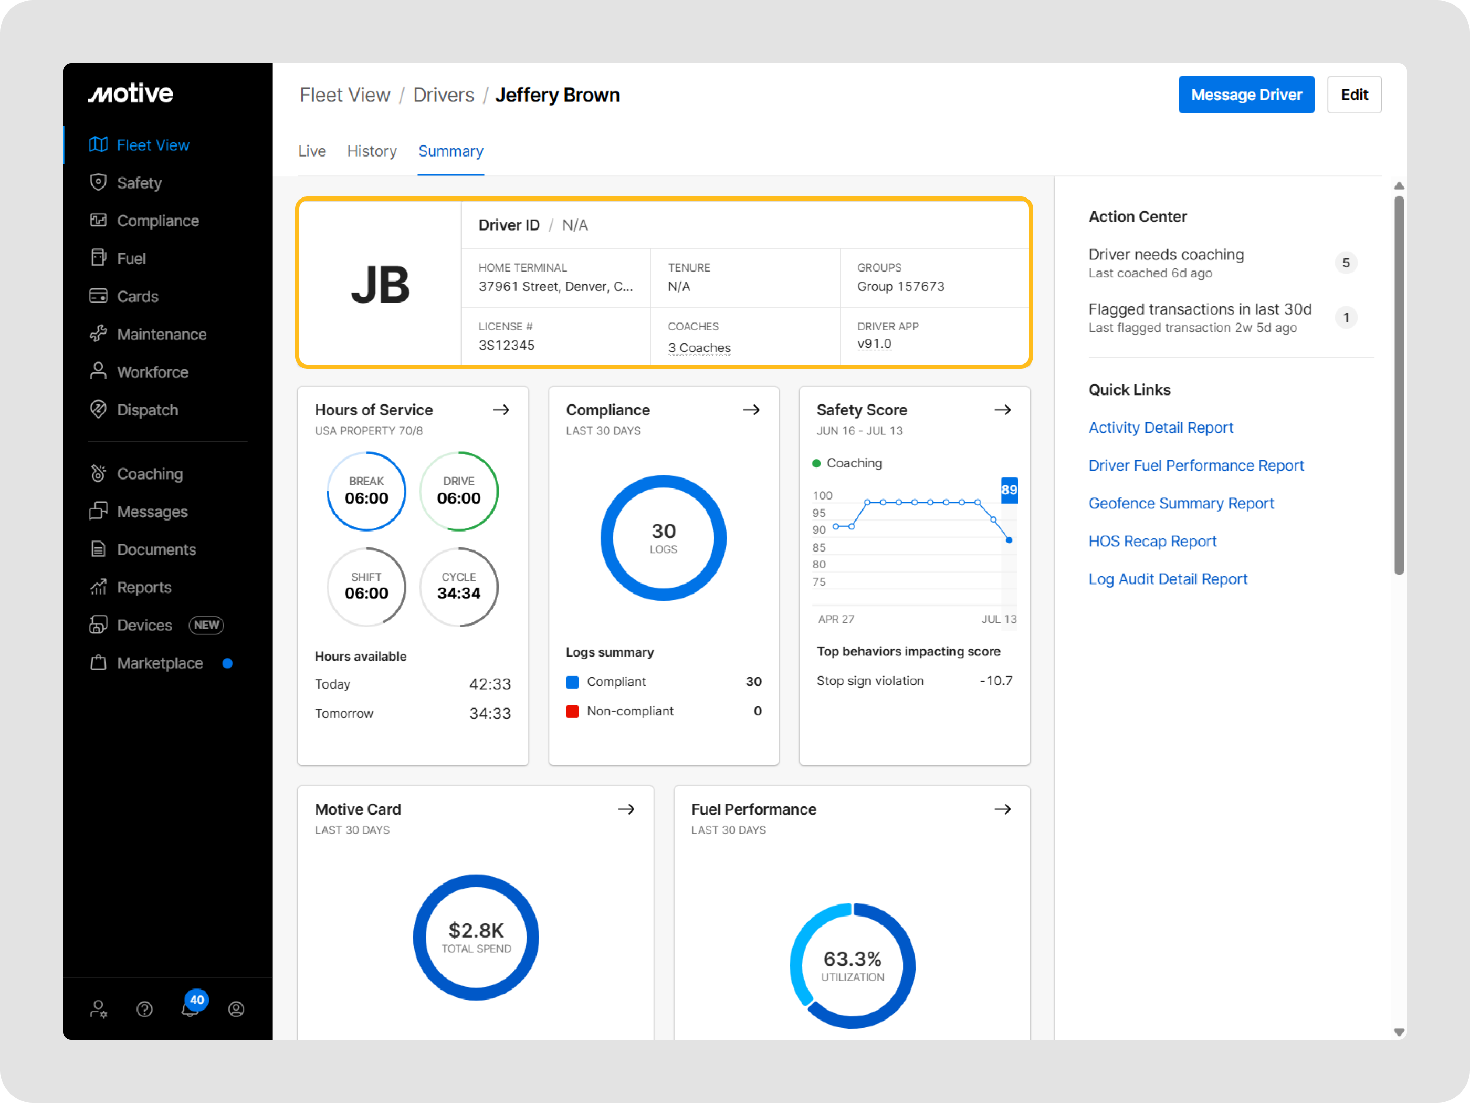Open the help question mark icon
This screenshot has height=1103, width=1470.
[x=144, y=1010]
